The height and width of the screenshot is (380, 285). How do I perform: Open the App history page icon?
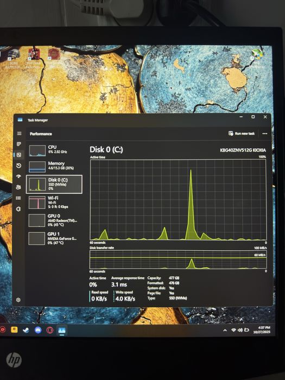pyautogui.click(x=18, y=166)
